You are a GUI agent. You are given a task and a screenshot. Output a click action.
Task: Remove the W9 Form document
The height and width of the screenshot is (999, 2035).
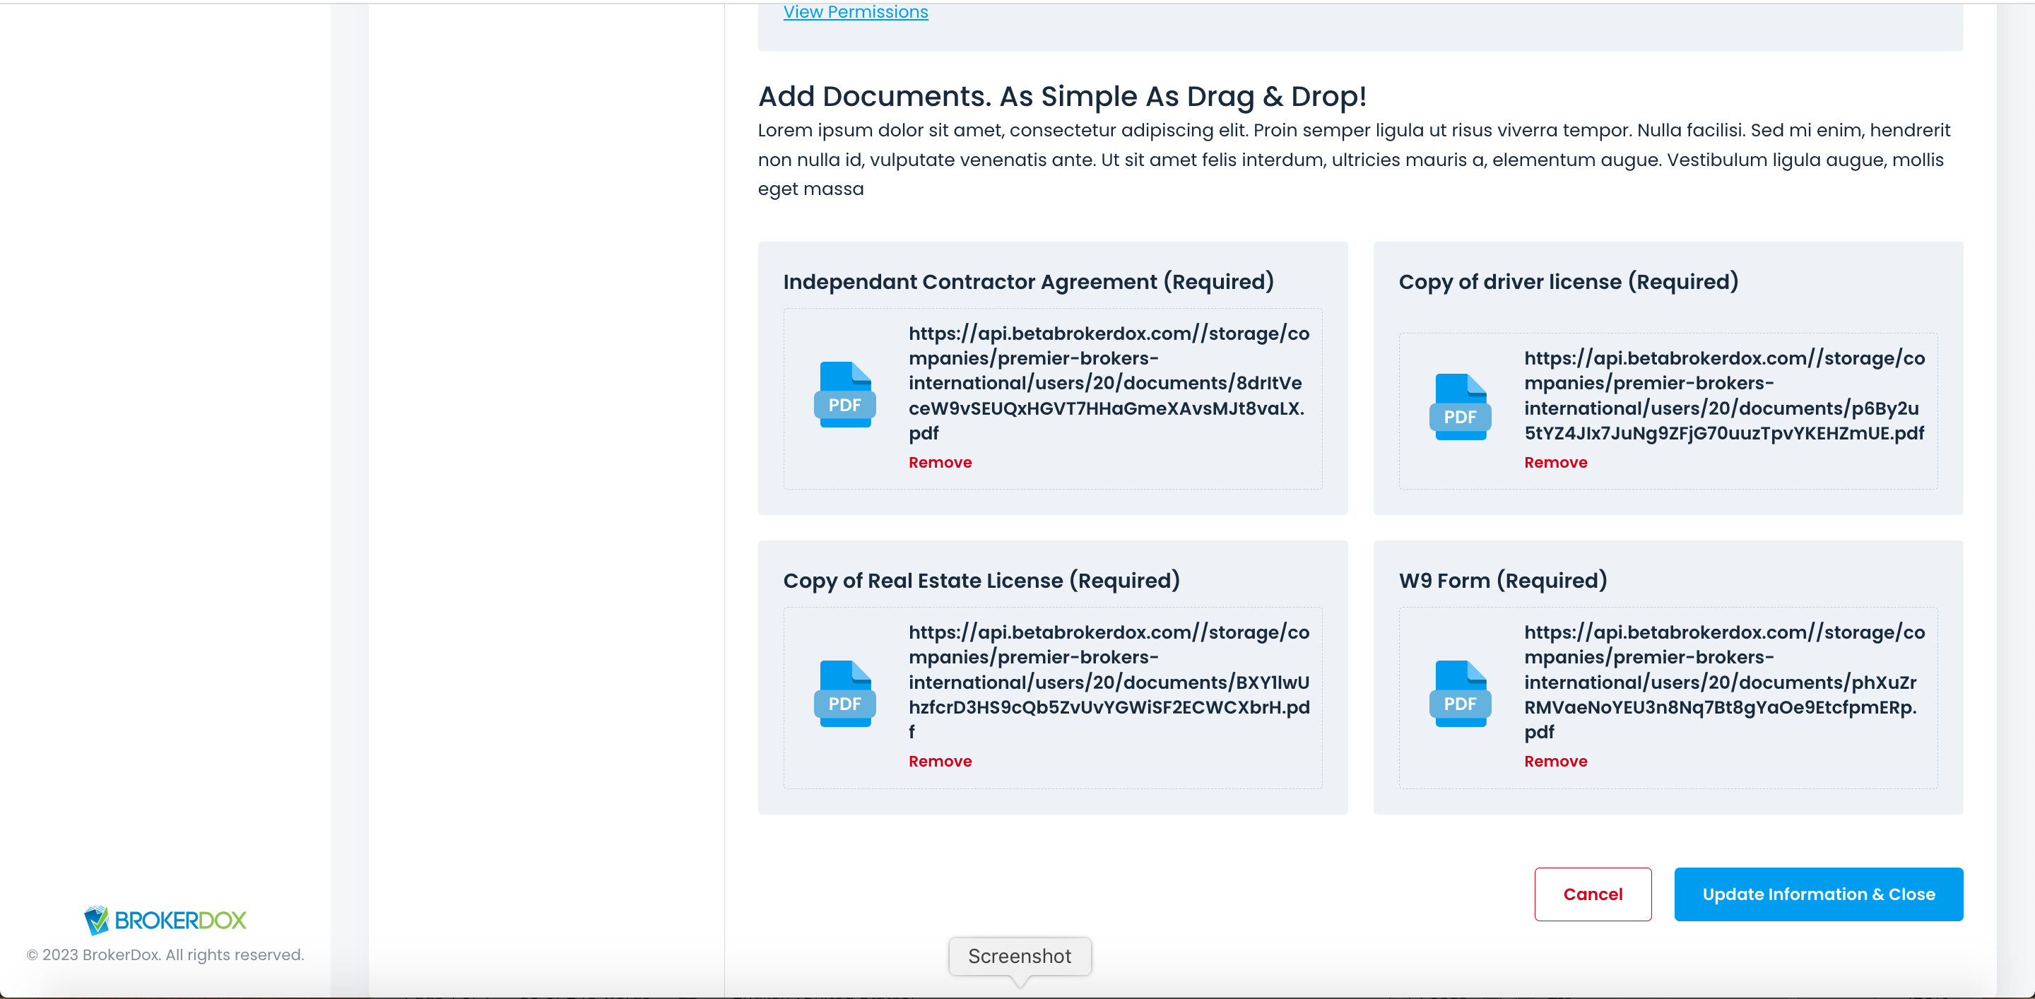pyautogui.click(x=1555, y=760)
